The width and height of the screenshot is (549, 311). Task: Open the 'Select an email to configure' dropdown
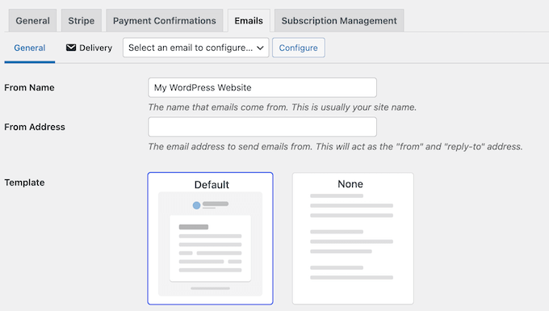click(x=195, y=48)
